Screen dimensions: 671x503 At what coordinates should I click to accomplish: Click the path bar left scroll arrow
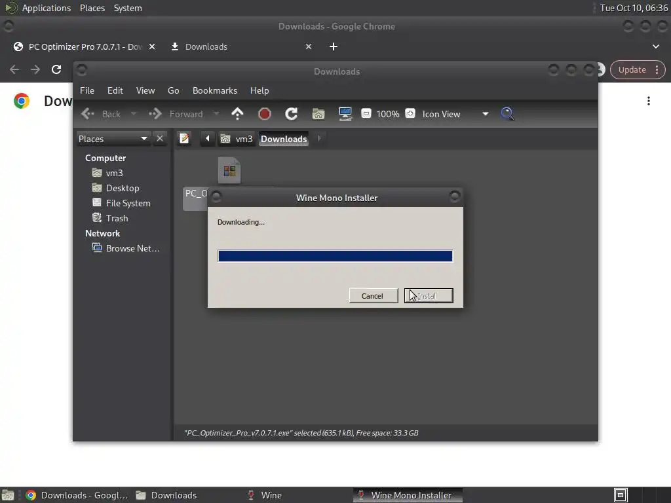(208, 139)
